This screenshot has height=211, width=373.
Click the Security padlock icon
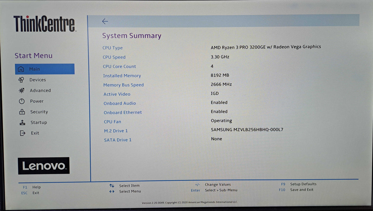[22, 112]
